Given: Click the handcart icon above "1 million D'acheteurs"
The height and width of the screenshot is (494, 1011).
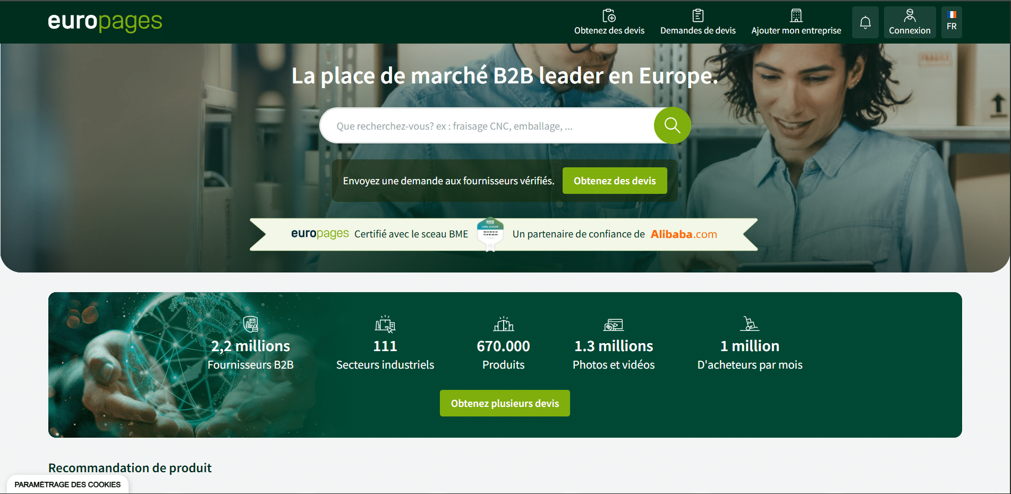Looking at the screenshot, I should point(750,325).
